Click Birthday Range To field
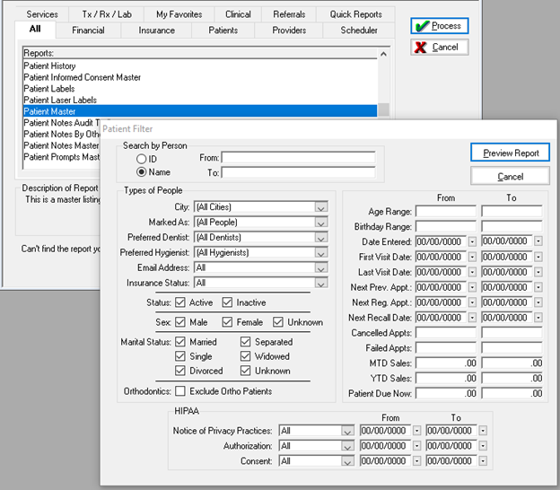This screenshot has height=490, width=560. (x=512, y=226)
